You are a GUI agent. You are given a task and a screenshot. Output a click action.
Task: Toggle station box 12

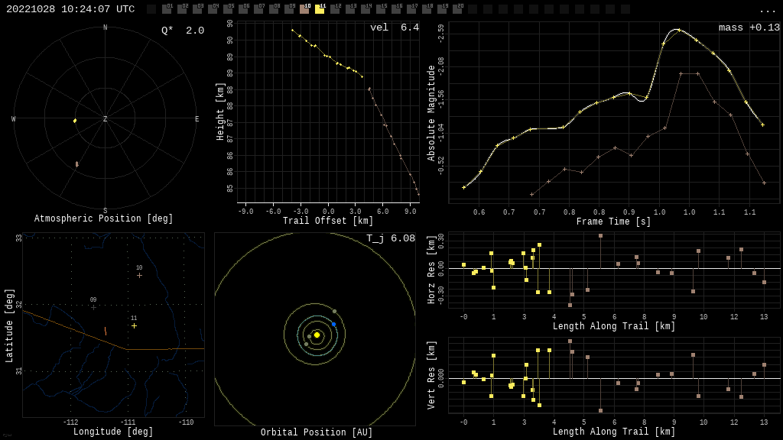(x=335, y=9)
